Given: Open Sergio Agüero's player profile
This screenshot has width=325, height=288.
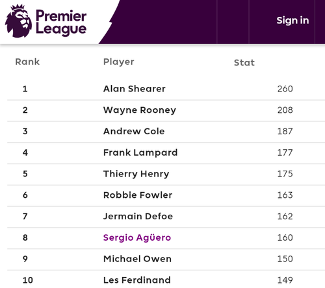Looking at the screenshot, I should [x=137, y=237].
